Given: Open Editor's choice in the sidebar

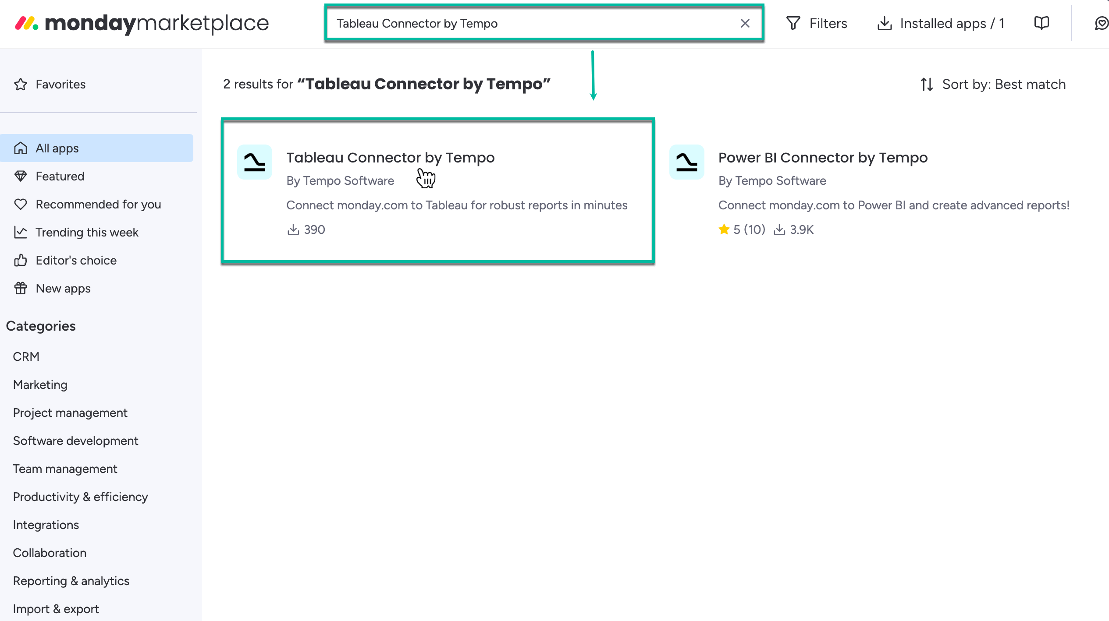Looking at the screenshot, I should [75, 260].
